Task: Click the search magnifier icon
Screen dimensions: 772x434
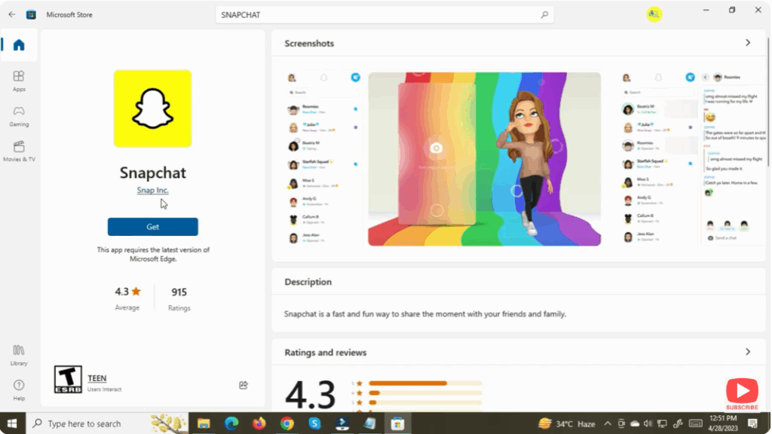Action: tap(544, 15)
